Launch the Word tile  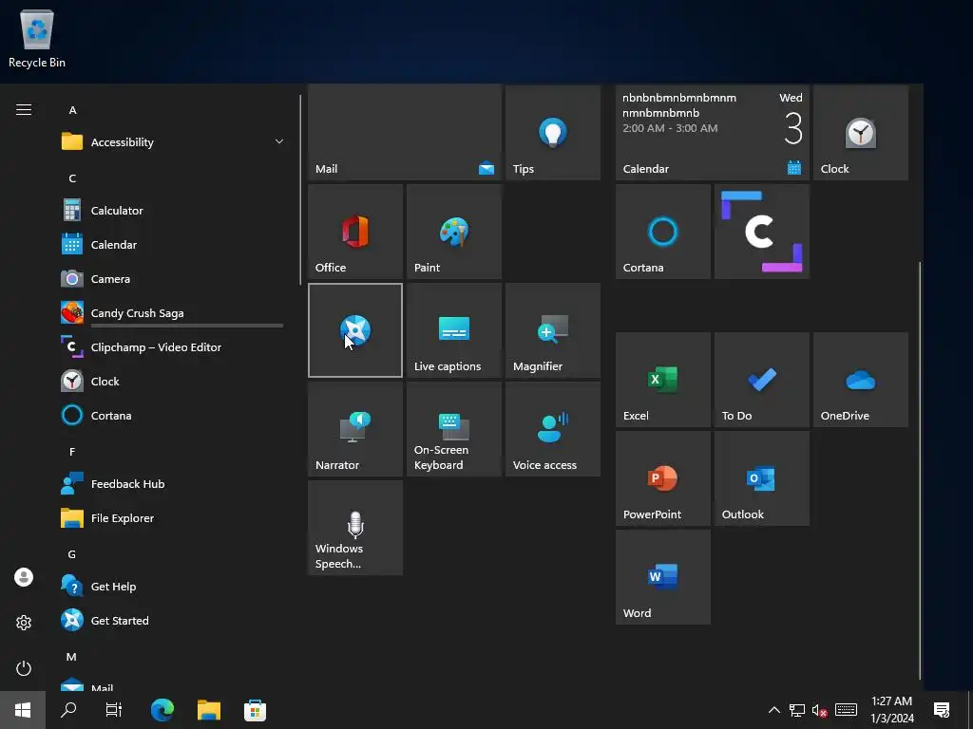coord(662,576)
